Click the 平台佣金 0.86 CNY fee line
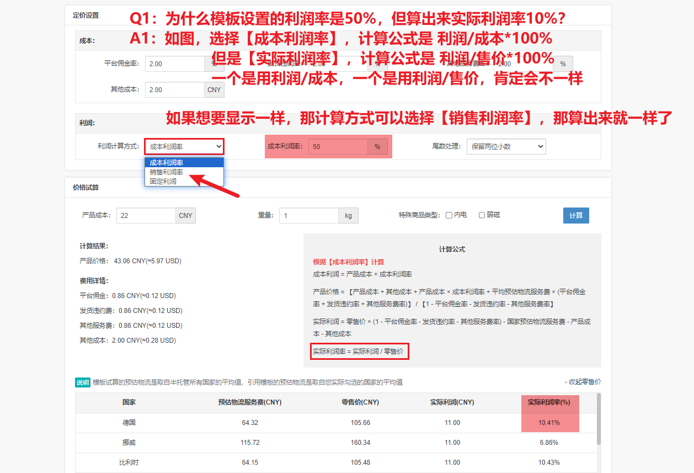Viewport: 694px width, 473px height. click(x=127, y=295)
